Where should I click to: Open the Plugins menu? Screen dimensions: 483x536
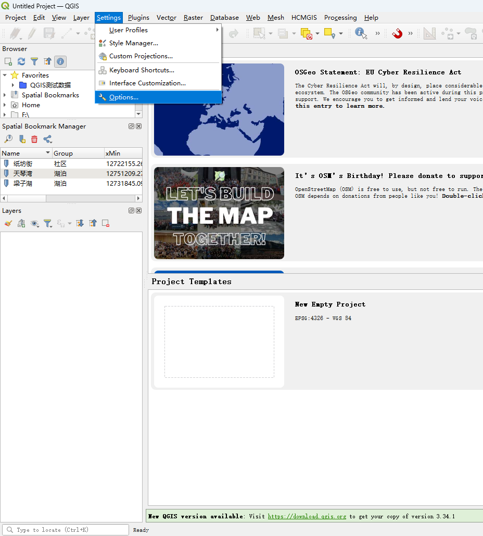pyautogui.click(x=138, y=18)
